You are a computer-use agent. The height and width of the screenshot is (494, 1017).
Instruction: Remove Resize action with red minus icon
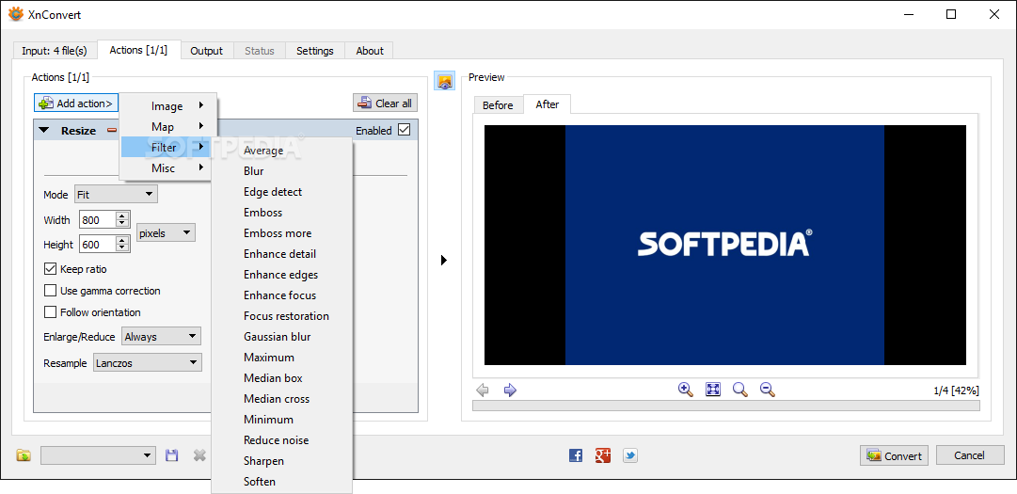pos(112,130)
